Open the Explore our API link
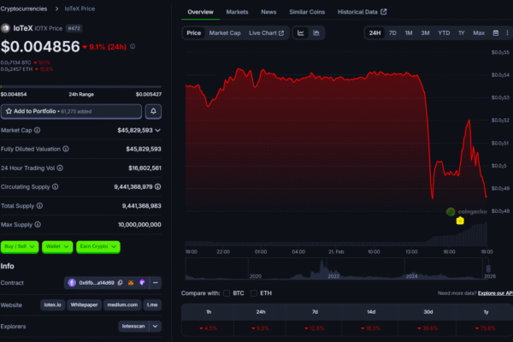Screen dimensions: 513x342 (x=494, y=293)
